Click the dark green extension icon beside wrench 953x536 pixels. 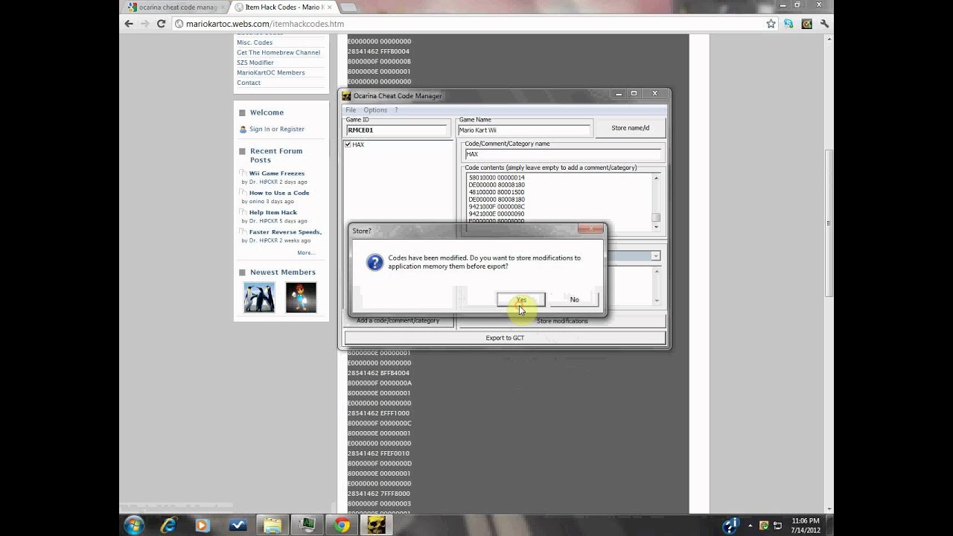pyautogui.click(x=806, y=24)
